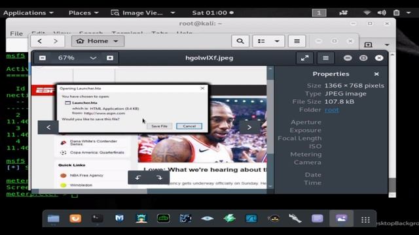Open the Places menu in top bar
This screenshot has height=235, width=419.
(83, 13)
